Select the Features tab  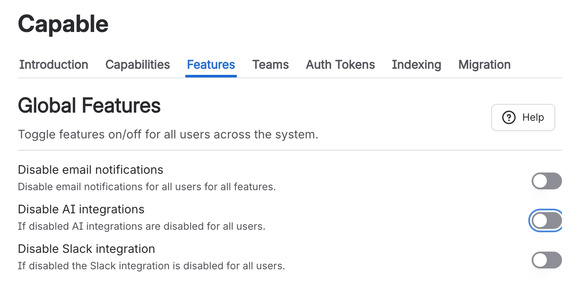coord(211,64)
